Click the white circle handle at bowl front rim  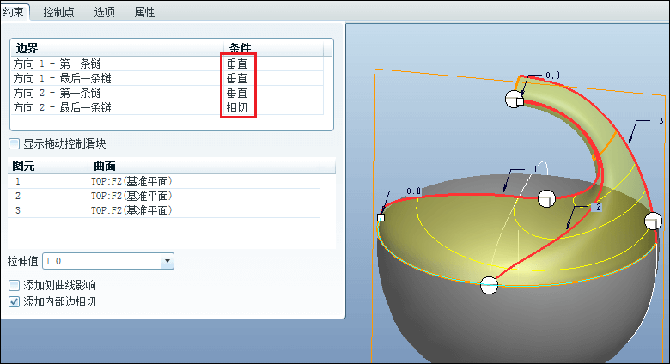point(490,285)
